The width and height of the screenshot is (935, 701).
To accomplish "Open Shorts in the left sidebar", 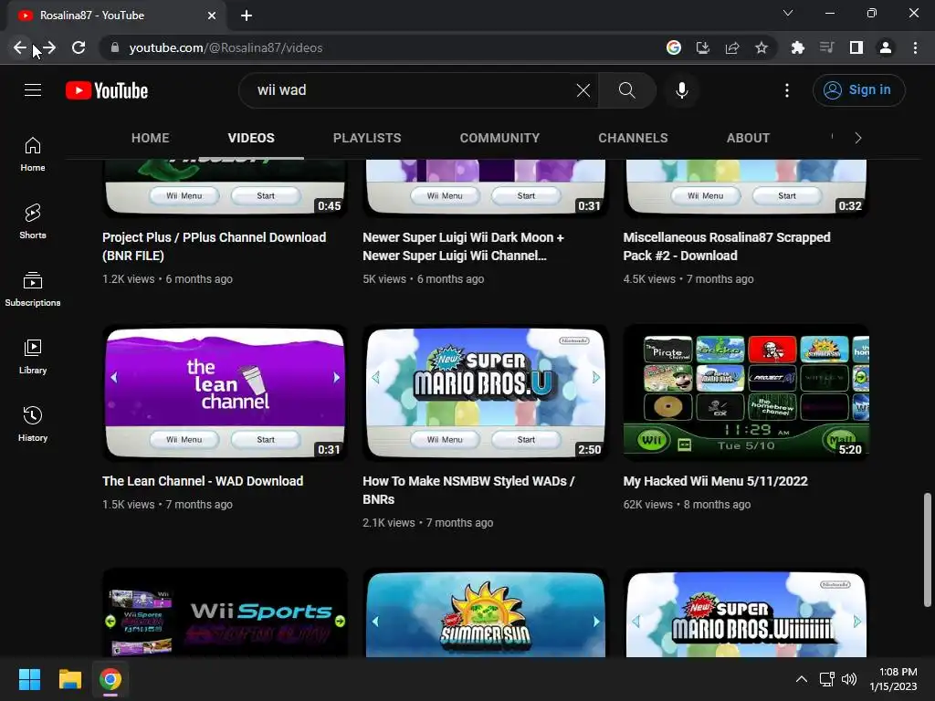I will pos(33,222).
